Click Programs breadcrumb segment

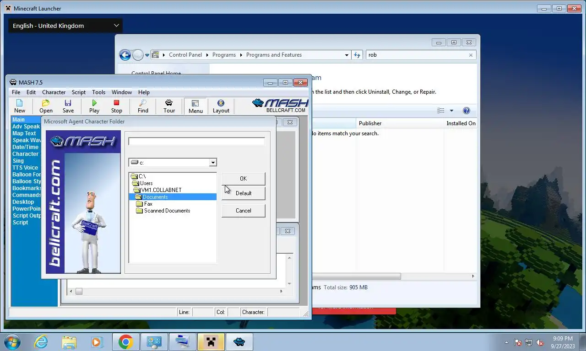(x=224, y=55)
